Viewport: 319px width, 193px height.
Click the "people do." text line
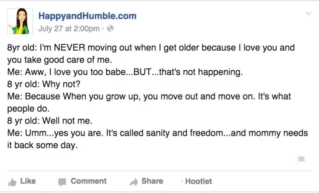click(x=28, y=109)
